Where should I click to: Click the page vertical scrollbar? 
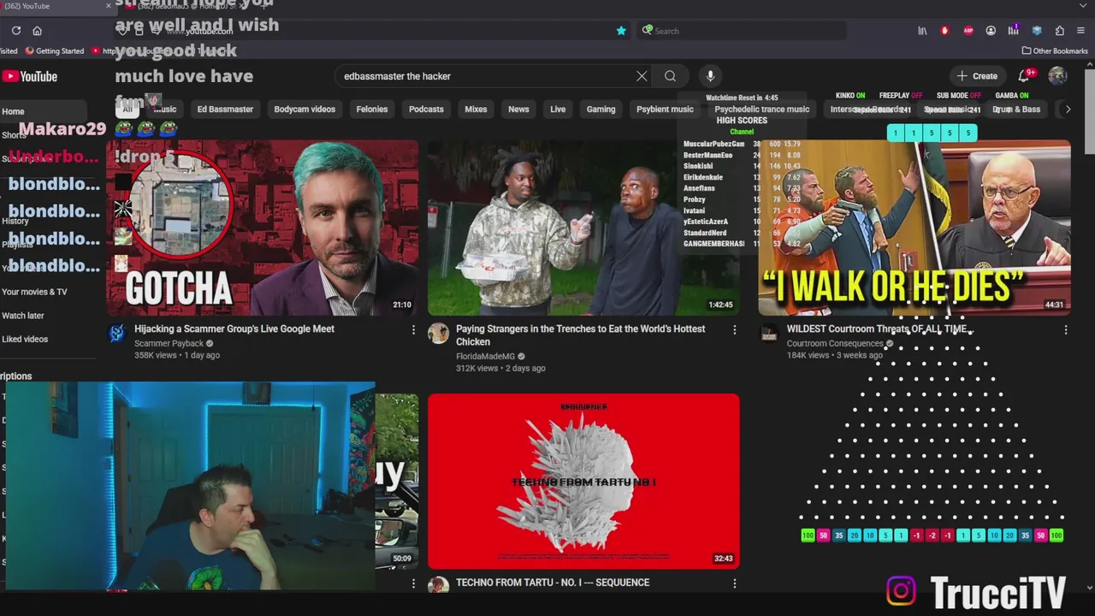tap(1089, 111)
